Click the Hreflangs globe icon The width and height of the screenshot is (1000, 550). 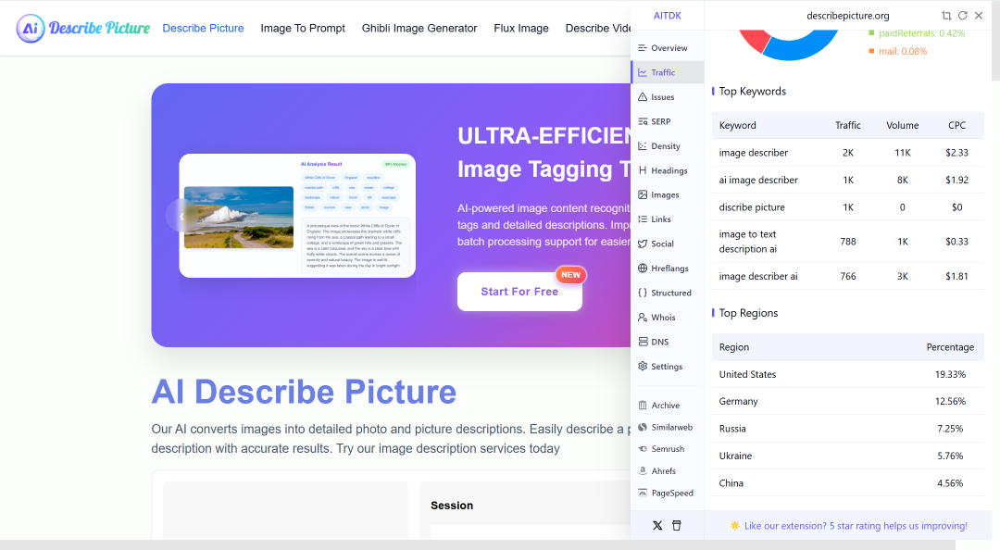[x=643, y=268]
